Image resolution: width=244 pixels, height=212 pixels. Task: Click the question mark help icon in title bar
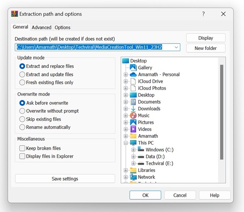203,14
